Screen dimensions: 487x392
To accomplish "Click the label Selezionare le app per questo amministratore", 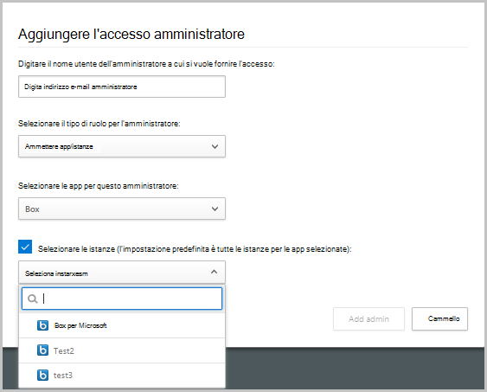I will pos(99,186).
